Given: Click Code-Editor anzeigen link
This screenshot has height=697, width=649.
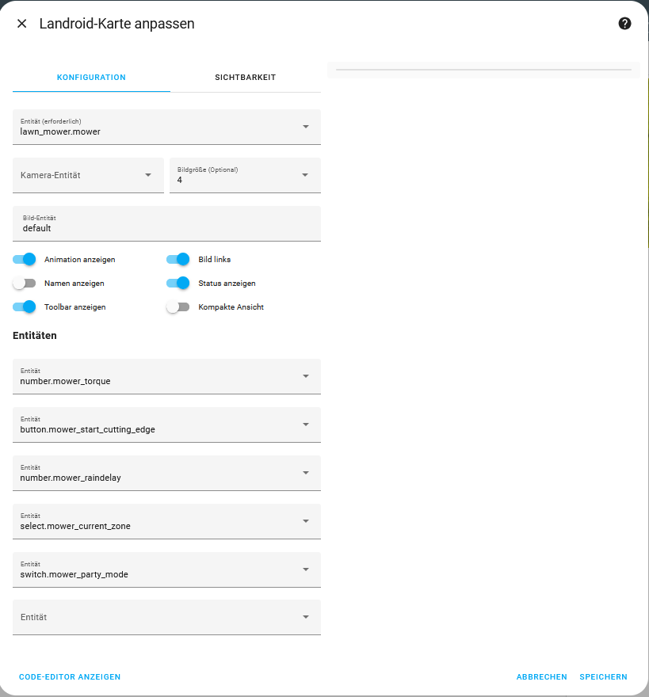Looking at the screenshot, I should (x=70, y=677).
